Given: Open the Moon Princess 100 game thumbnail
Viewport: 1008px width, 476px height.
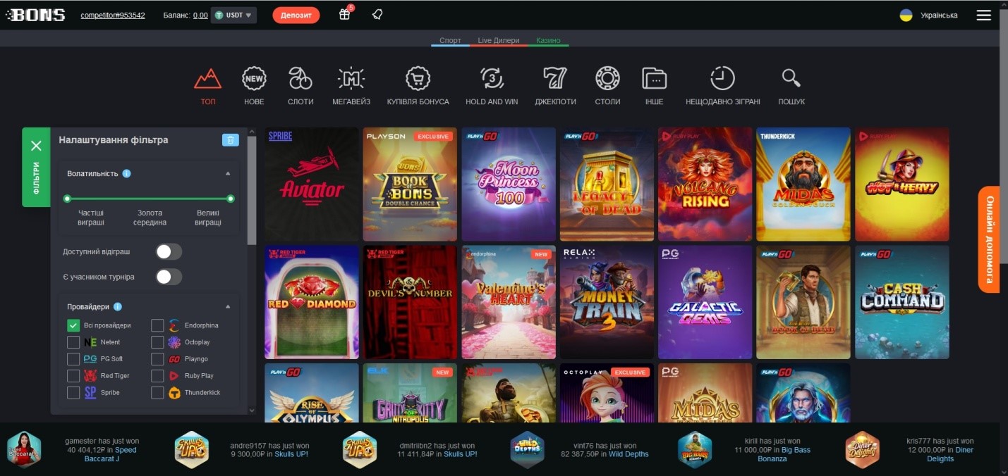Looking at the screenshot, I should 509,184.
